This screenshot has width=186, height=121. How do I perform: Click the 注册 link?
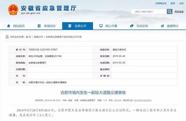tap(181, 3)
